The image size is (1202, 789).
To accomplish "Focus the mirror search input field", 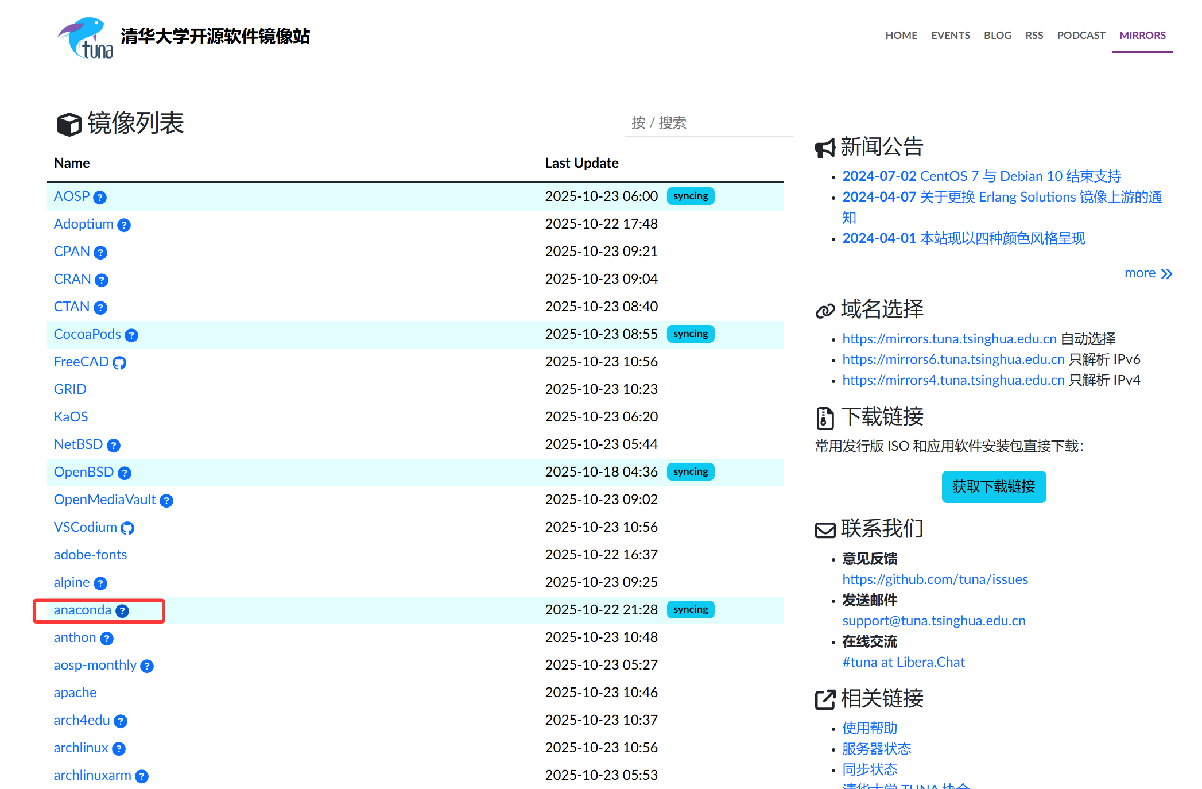I will tap(709, 123).
